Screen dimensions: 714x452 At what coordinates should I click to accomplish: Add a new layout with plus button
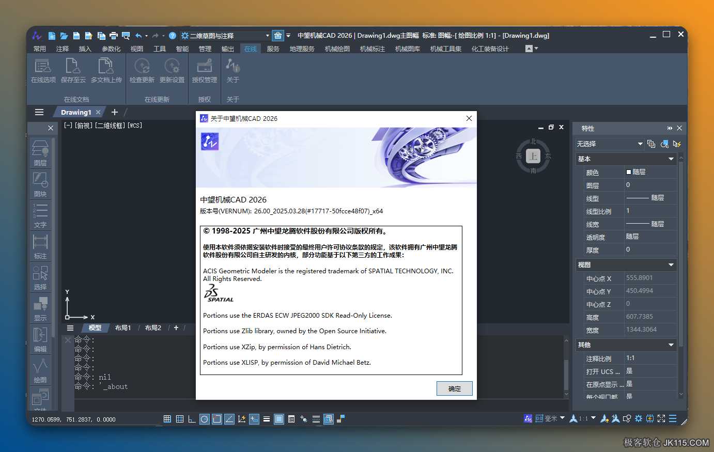point(176,328)
